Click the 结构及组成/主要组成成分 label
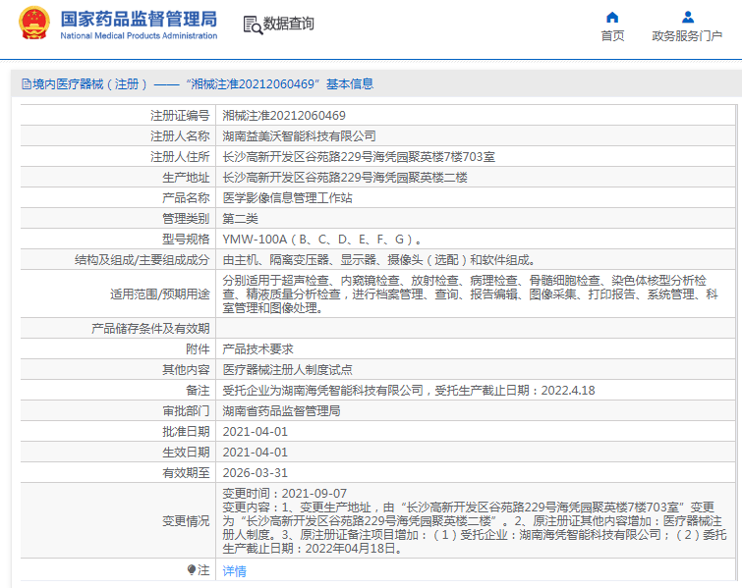Image resolution: width=742 pixels, height=588 pixels. (x=142, y=259)
